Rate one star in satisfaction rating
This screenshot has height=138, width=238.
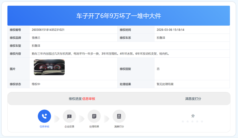coord(183,122)
